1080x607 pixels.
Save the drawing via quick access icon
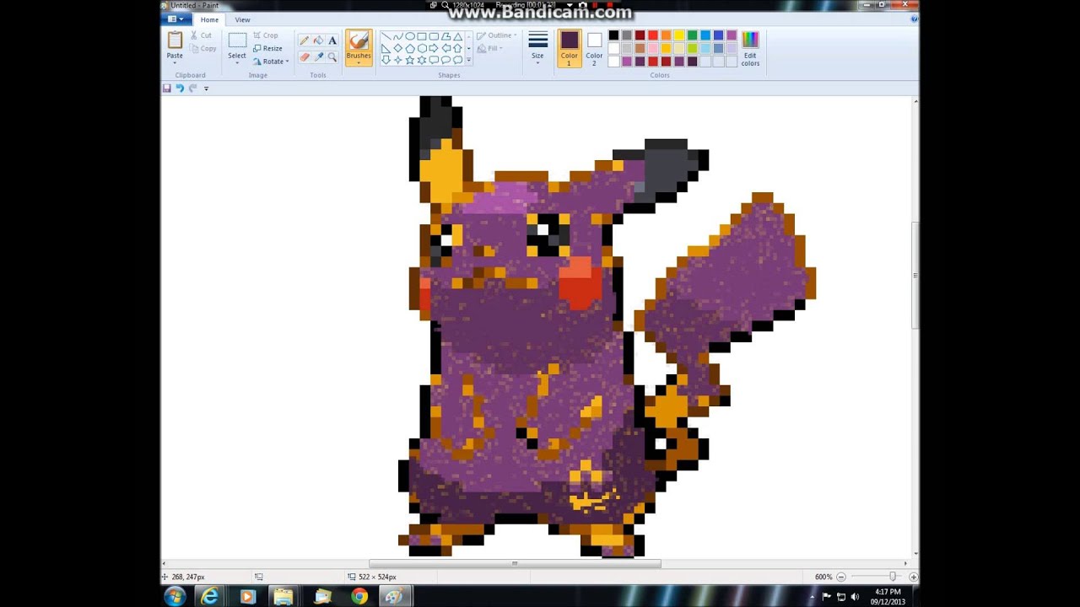(x=166, y=88)
